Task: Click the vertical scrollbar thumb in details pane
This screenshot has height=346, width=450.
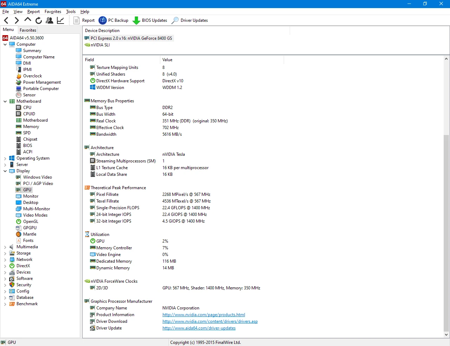Action: click(x=446, y=233)
